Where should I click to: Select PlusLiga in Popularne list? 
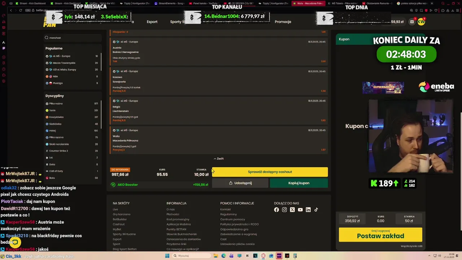point(71,83)
